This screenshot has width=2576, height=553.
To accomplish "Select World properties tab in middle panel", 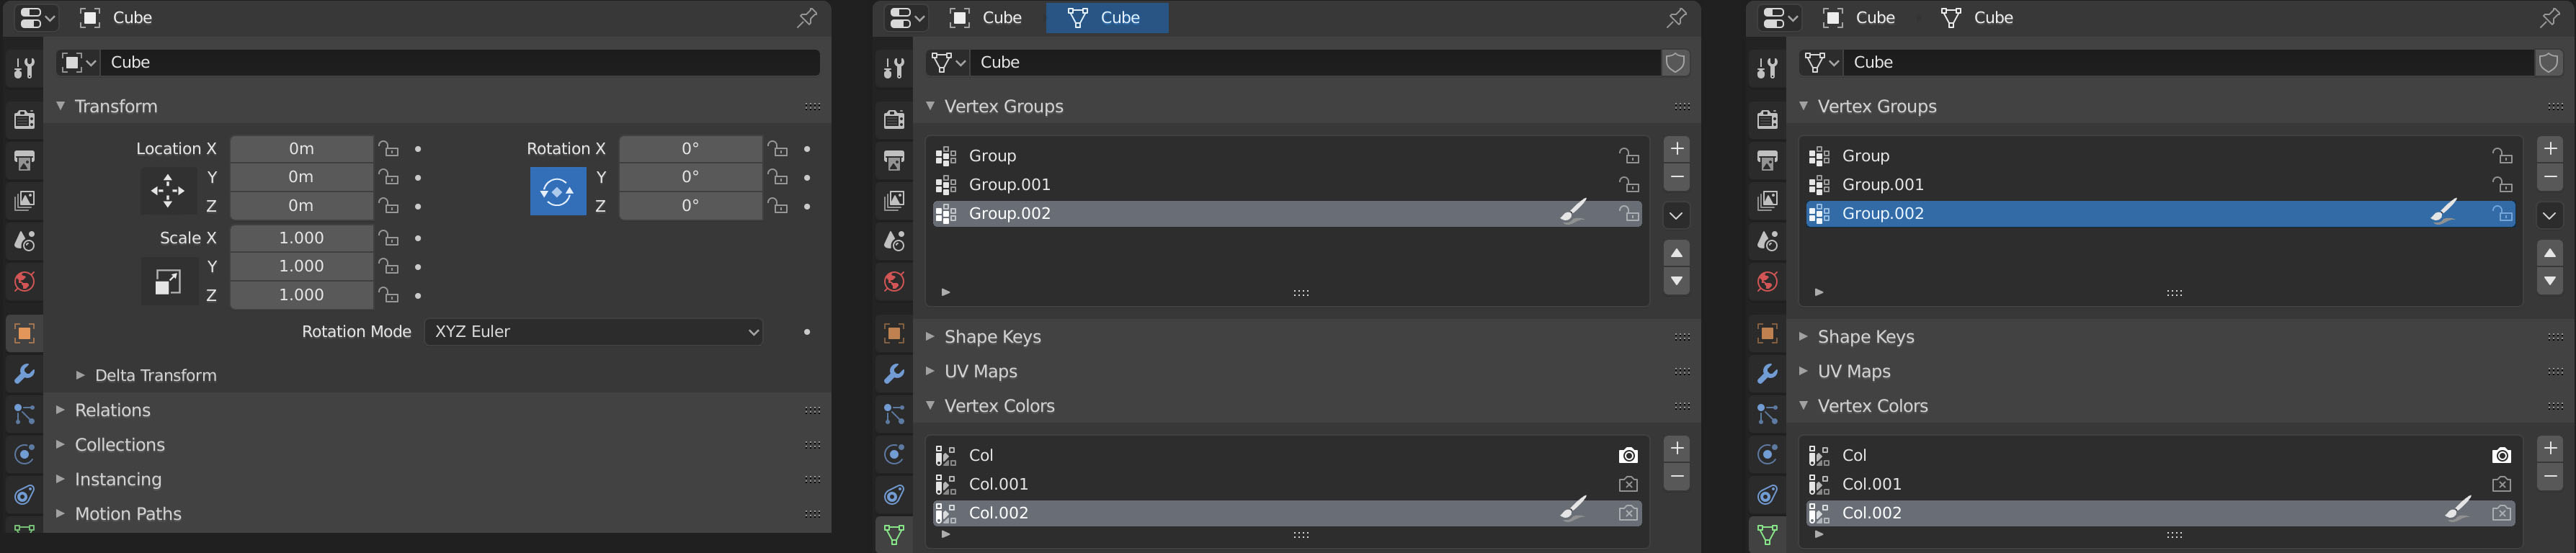I will tap(894, 282).
